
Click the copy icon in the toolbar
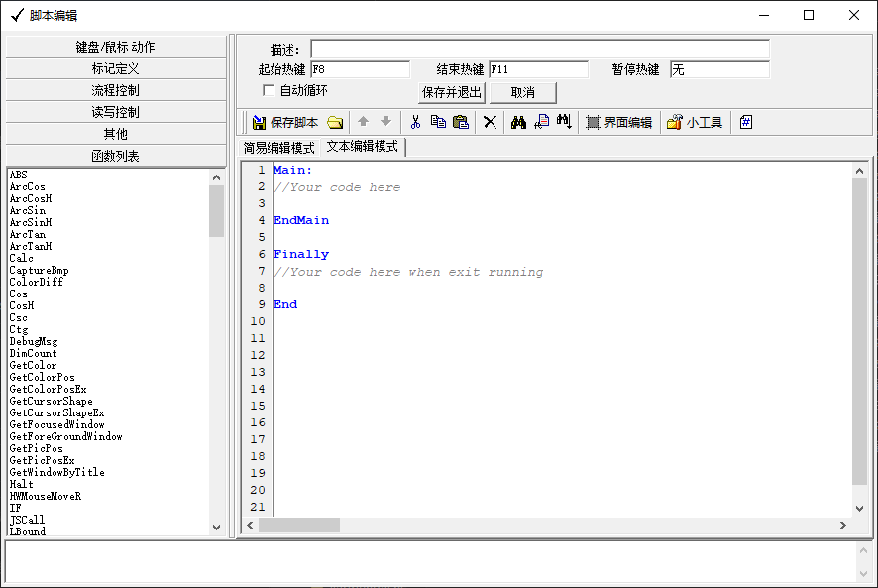coord(438,122)
